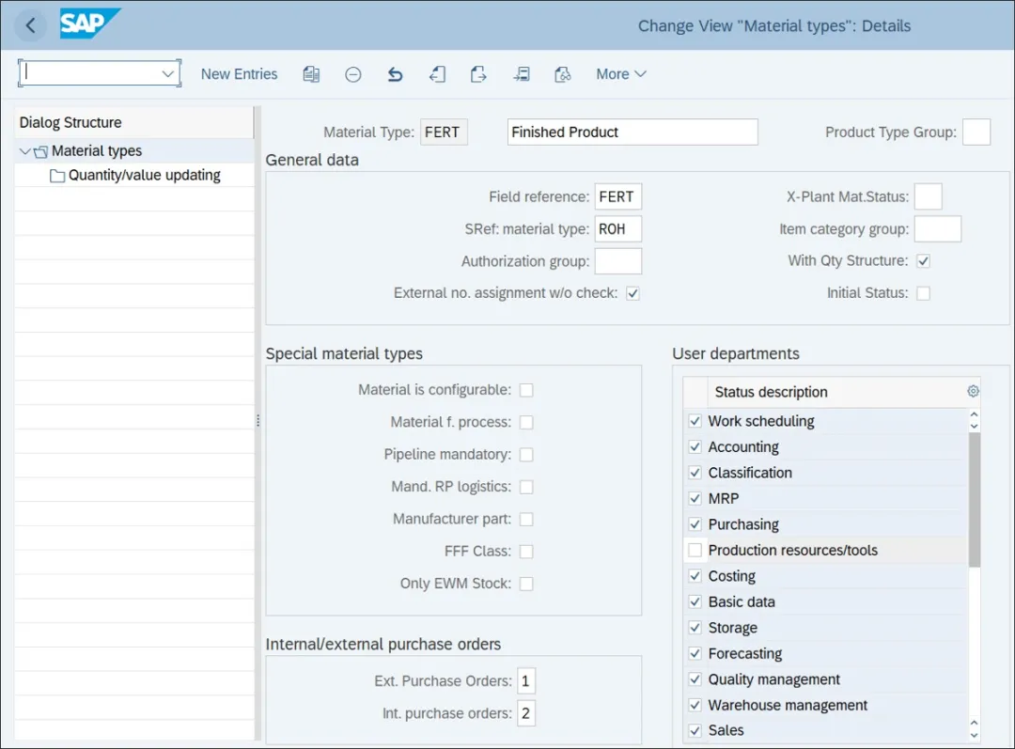
Task: Check Manufacturer part checkbox
Action: [526, 519]
